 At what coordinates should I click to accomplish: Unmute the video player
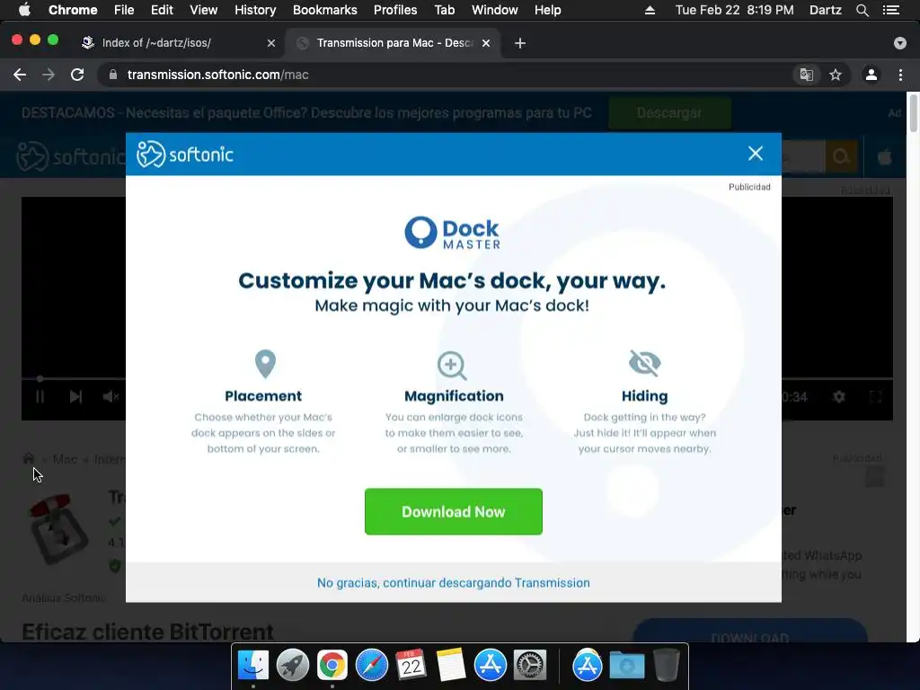pos(111,396)
